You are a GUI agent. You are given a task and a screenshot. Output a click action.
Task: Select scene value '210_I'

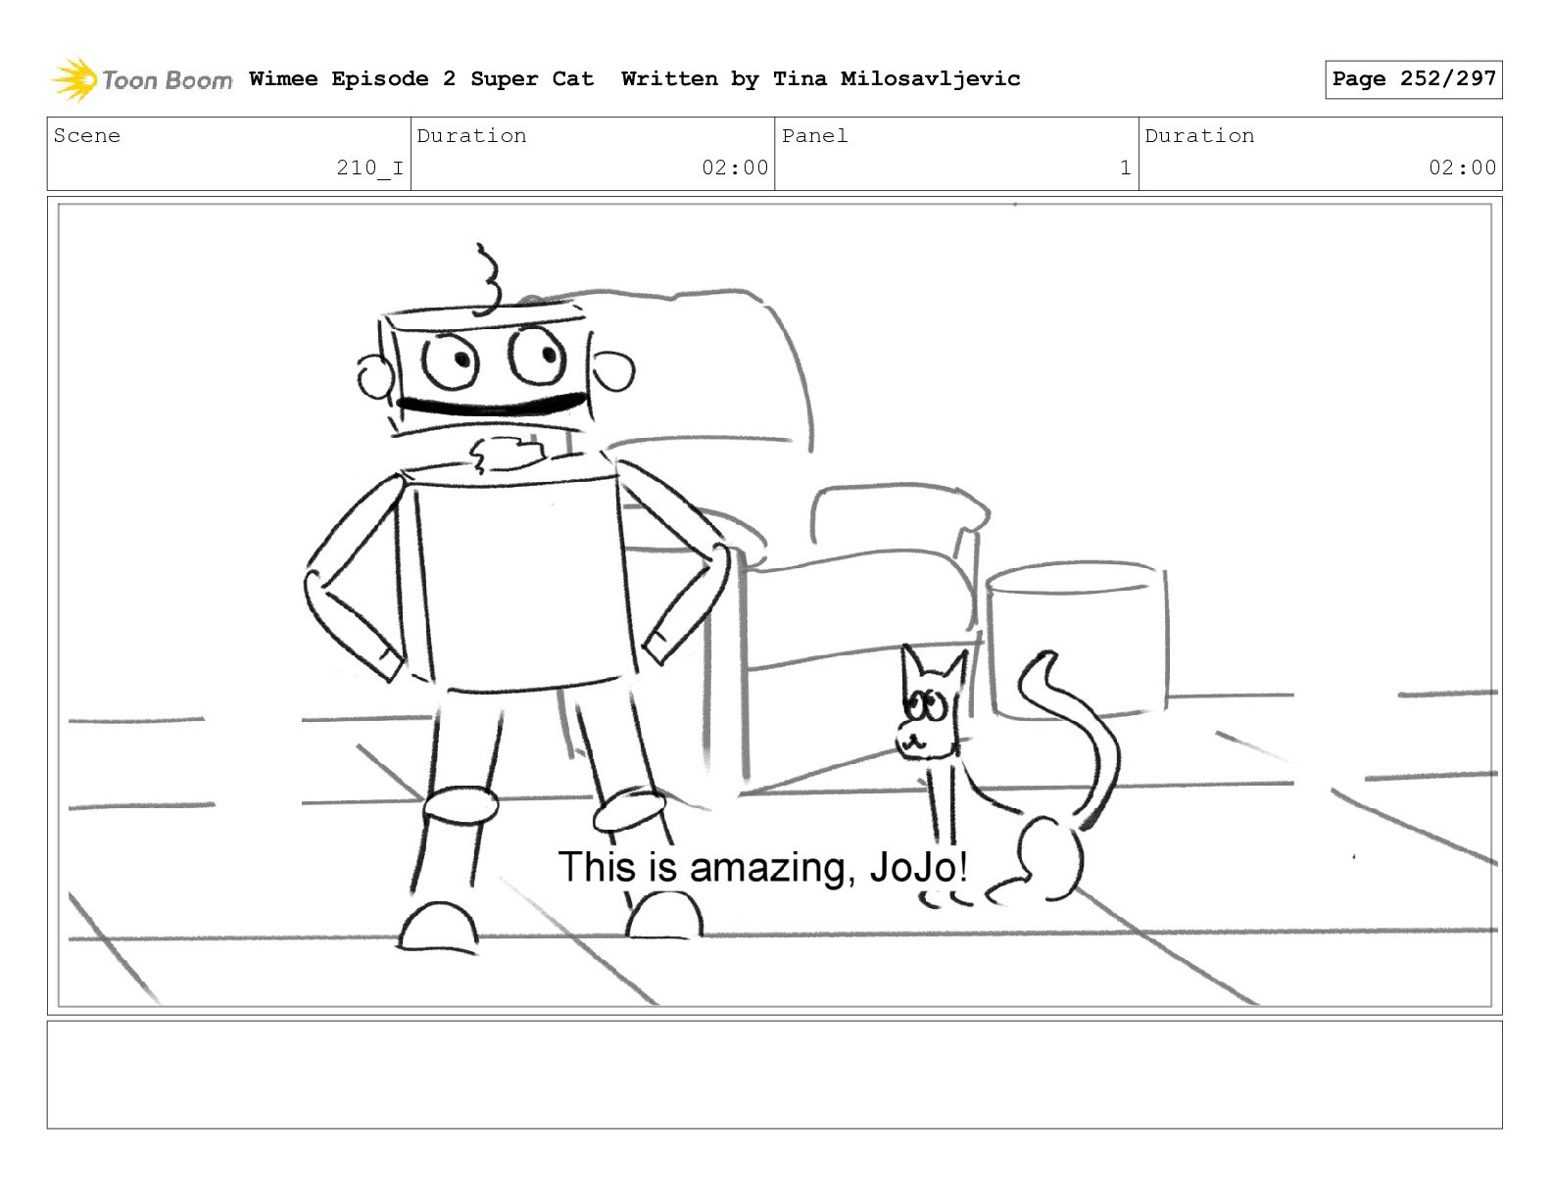pos(369,168)
